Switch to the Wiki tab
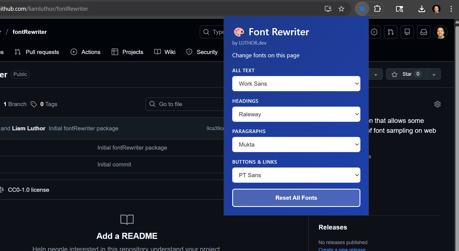 point(165,52)
